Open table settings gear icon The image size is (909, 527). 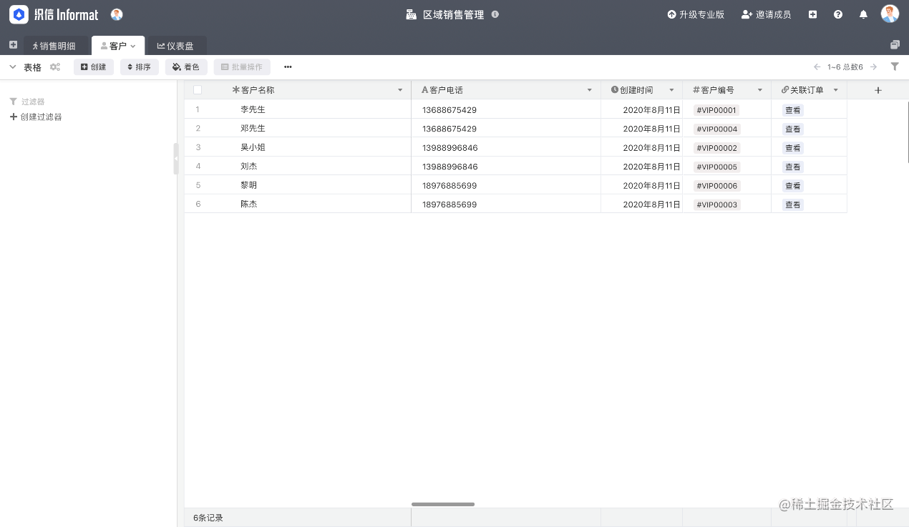tap(55, 67)
